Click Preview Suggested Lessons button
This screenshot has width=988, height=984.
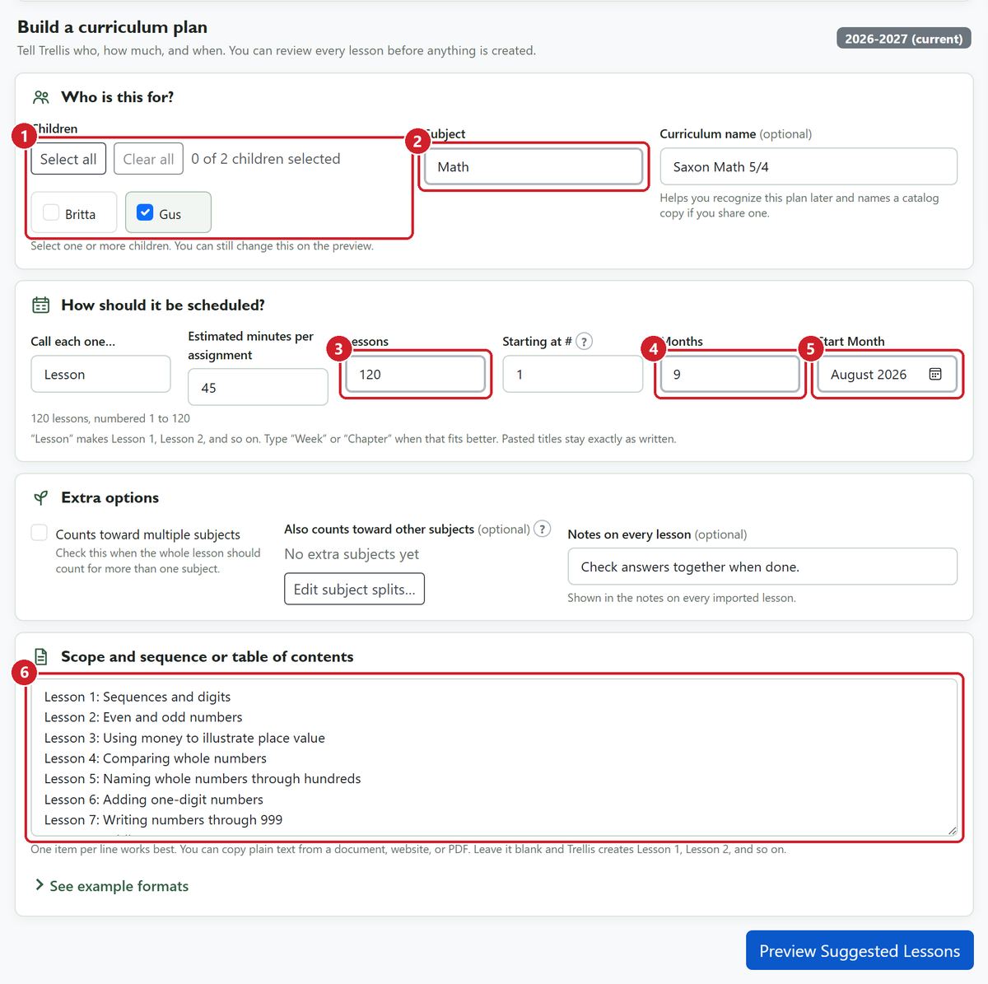point(860,951)
